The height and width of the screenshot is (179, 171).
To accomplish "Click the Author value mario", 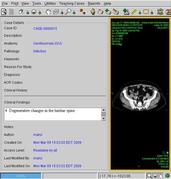I will point(38,135).
